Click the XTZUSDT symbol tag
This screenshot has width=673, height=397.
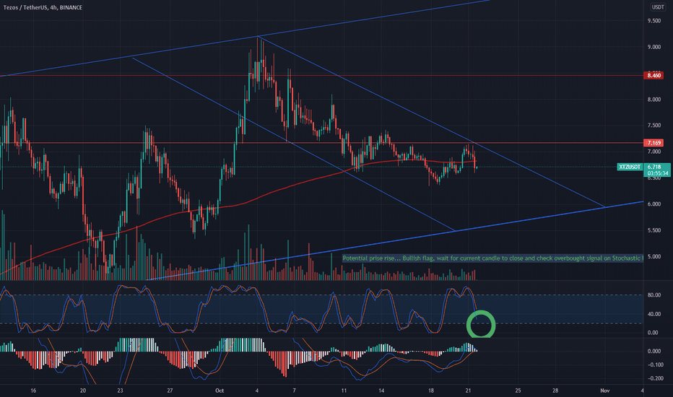(630, 167)
